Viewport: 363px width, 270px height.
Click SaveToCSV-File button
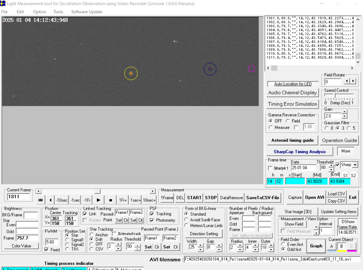[x=263, y=198]
